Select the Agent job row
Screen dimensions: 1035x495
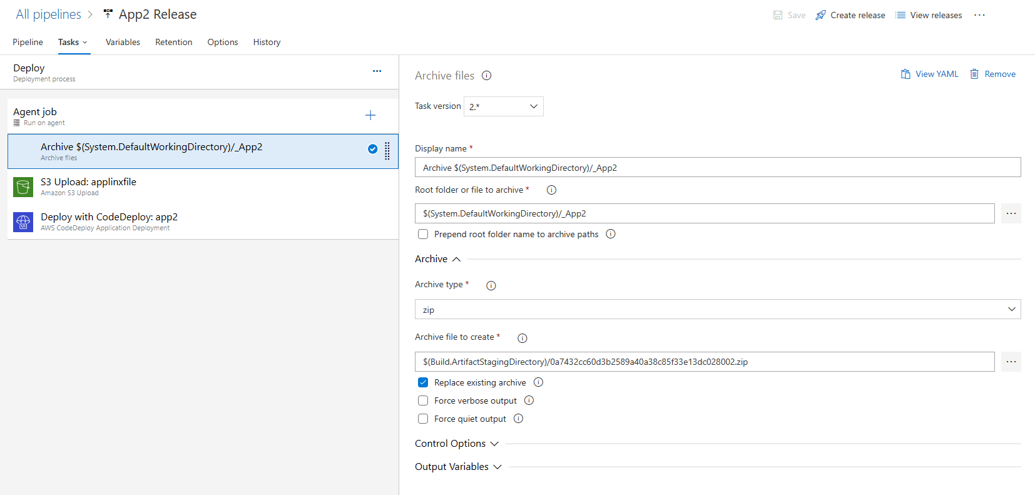pos(203,116)
